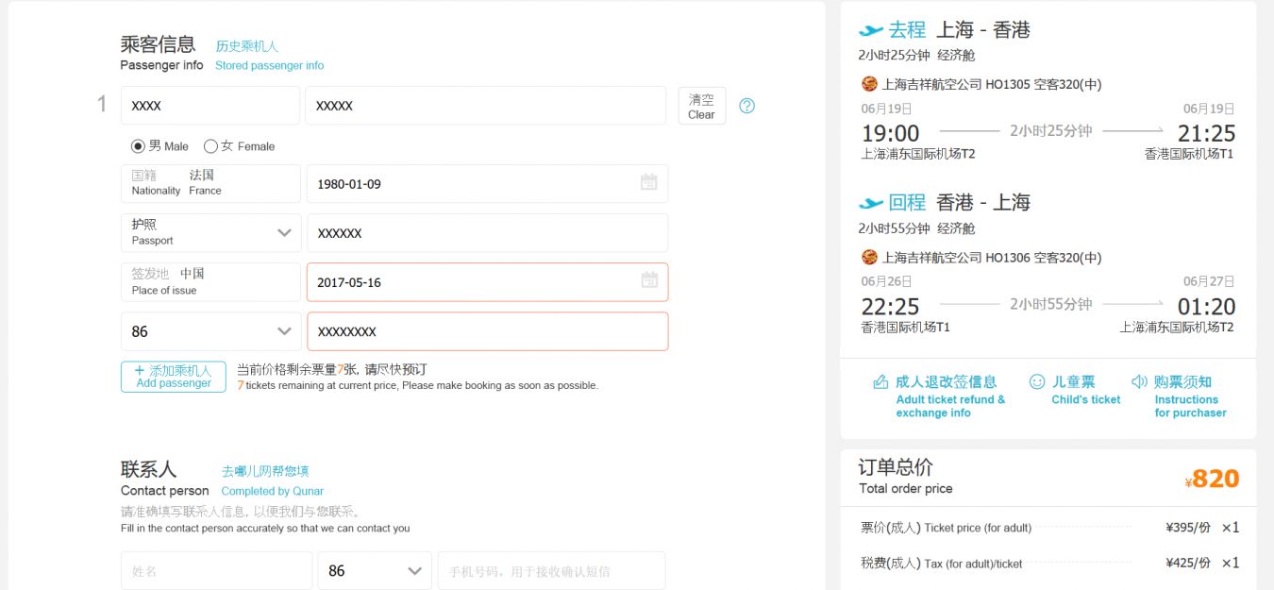1274x590 pixels.
Task: Click the Place of issue field
Action: pyautogui.click(x=210, y=281)
